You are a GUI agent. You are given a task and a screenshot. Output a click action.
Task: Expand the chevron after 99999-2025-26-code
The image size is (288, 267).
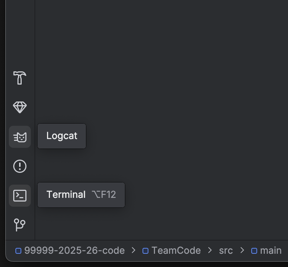coord(134,250)
